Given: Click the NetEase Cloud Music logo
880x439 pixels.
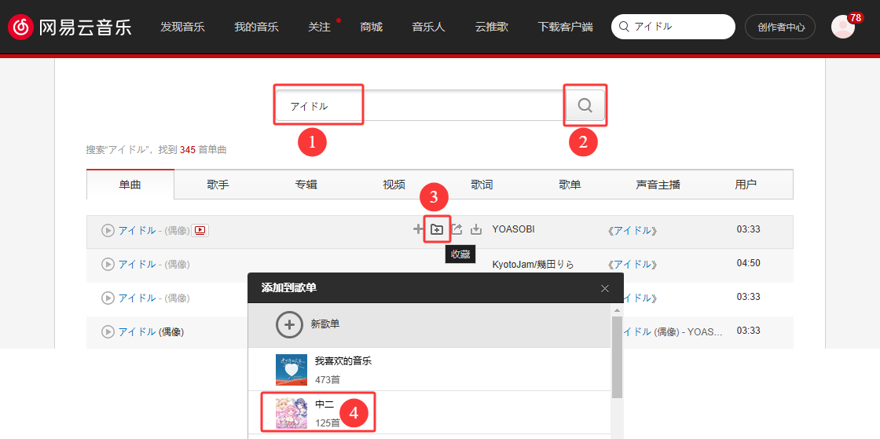Looking at the screenshot, I should (x=70, y=27).
